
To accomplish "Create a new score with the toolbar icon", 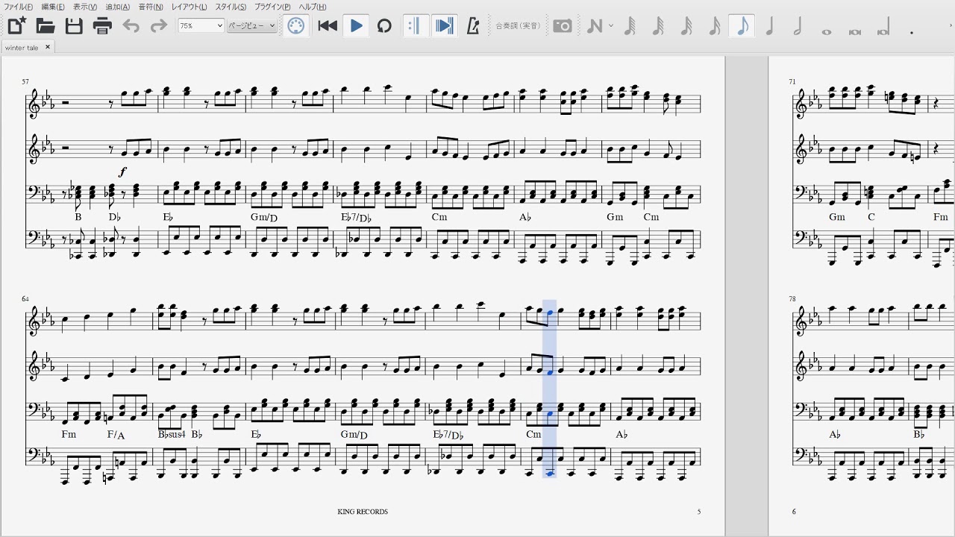I will click(x=16, y=26).
